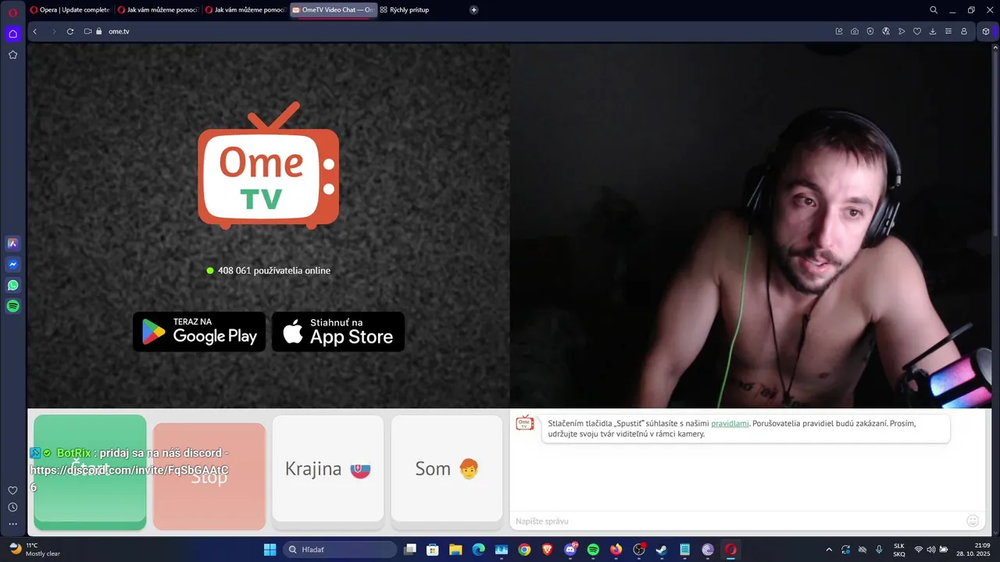The width and height of the screenshot is (1000, 562).
Task: Switch to the 'Opera | Update complete' tab
Action: click(70, 10)
